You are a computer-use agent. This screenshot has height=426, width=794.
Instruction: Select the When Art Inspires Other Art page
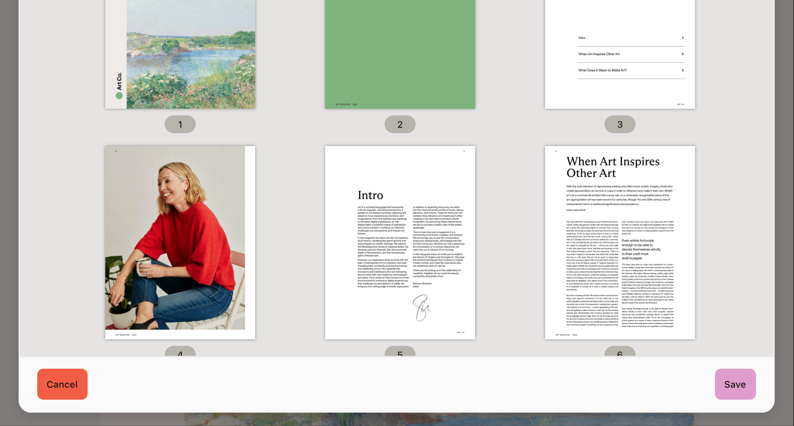click(x=620, y=242)
